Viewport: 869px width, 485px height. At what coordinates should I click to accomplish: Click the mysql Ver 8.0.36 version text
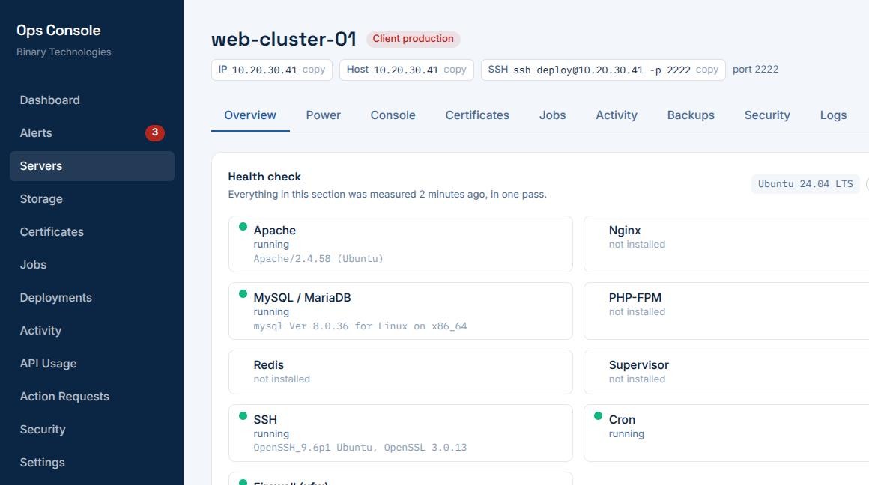coord(360,326)
